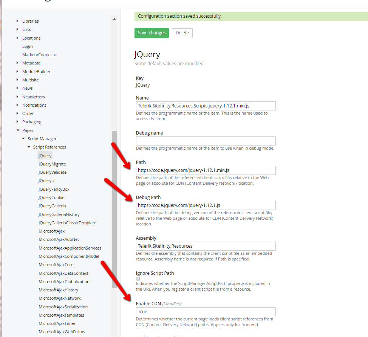Image resolution: width=368 pixels, height=337 pixels.
Task: Click the Debug Path text field
Action: tap(206, 205)
